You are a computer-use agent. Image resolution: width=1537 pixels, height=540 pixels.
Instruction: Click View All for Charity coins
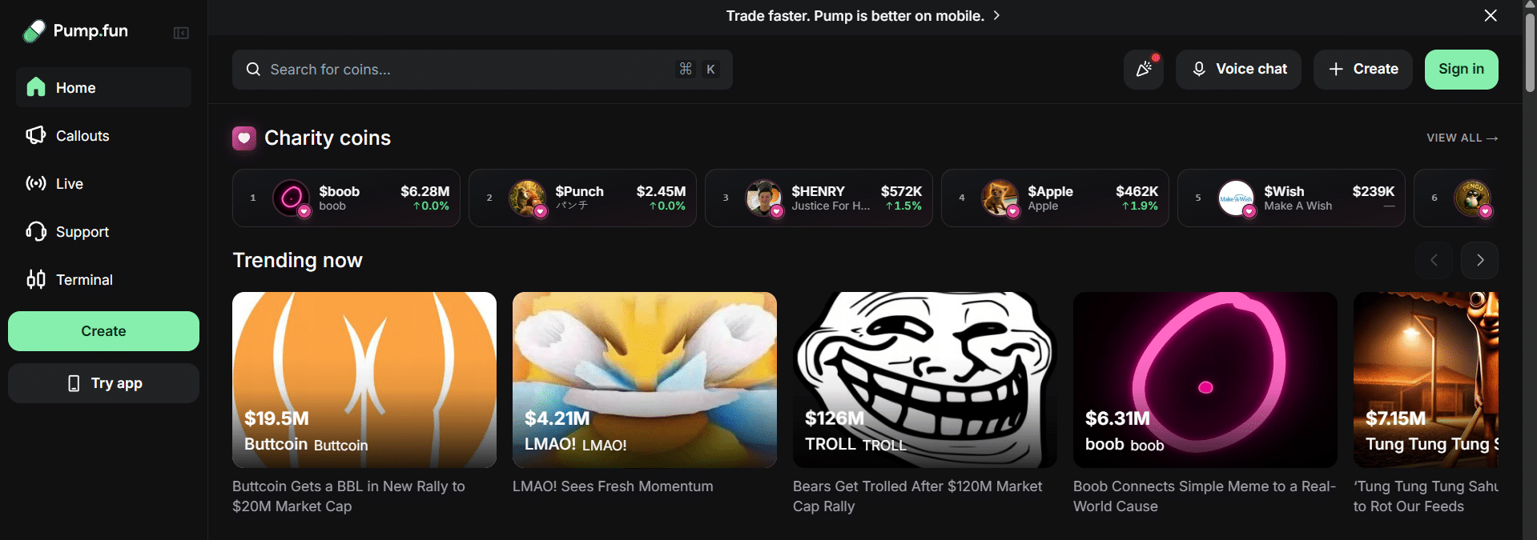[x=1462, y=138]
